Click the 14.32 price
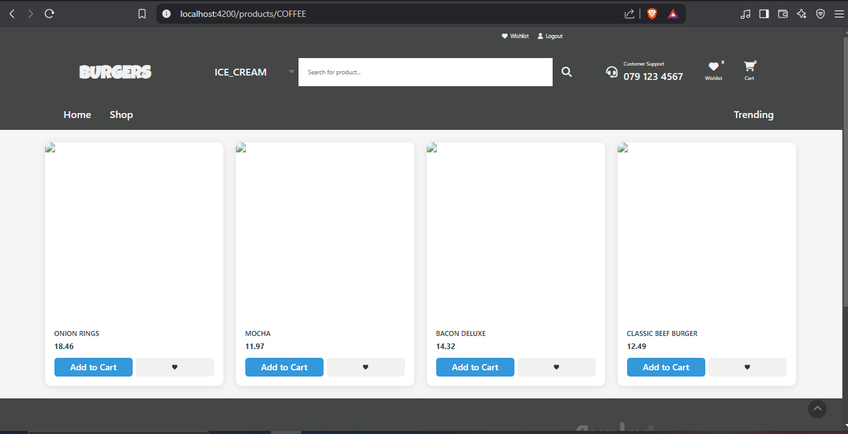The image size is (848, 434). pos(446,347)
